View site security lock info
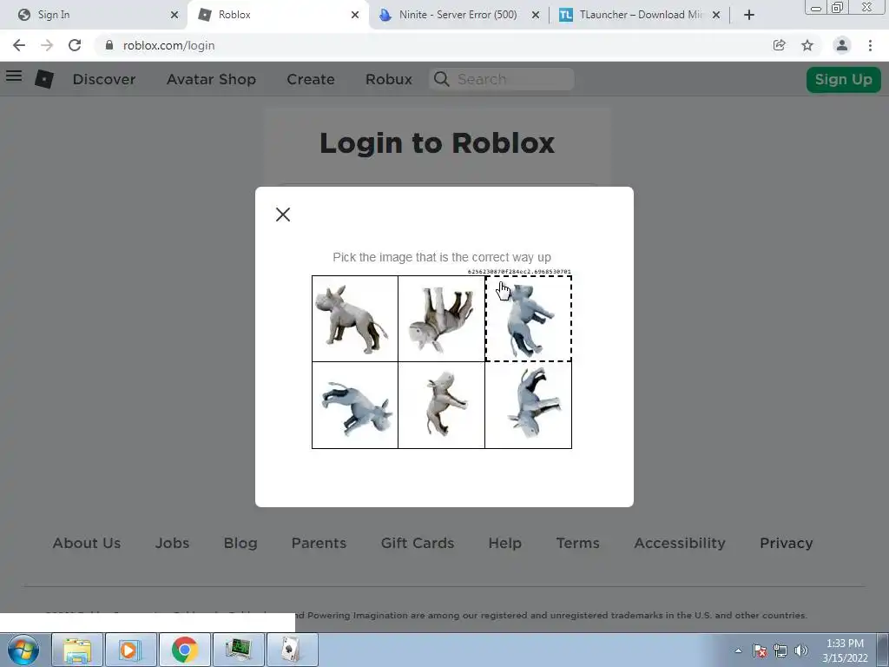Screen dimensions: 889x667 point(109,45)
